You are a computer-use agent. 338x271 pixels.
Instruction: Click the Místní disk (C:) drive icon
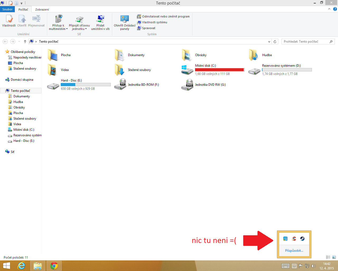187,70
